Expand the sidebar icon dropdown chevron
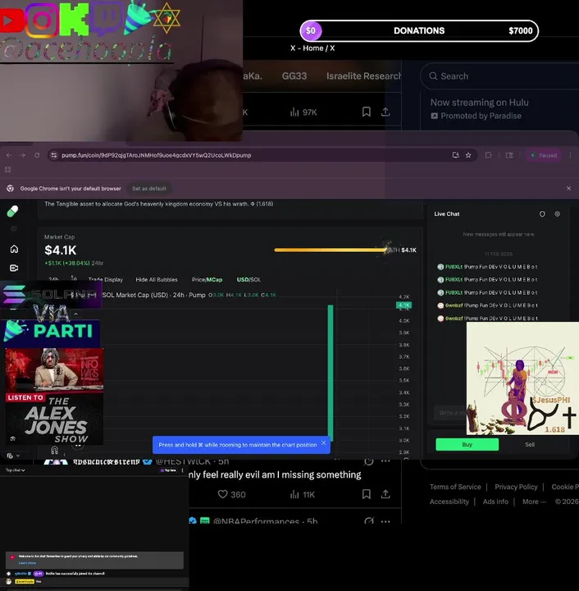The width and height of the screenshot is (579, 591). 18,456
